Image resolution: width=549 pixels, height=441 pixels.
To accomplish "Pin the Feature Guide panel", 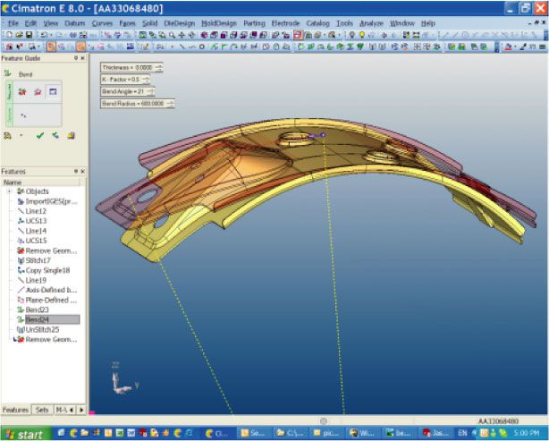I will tap(76, 58).
